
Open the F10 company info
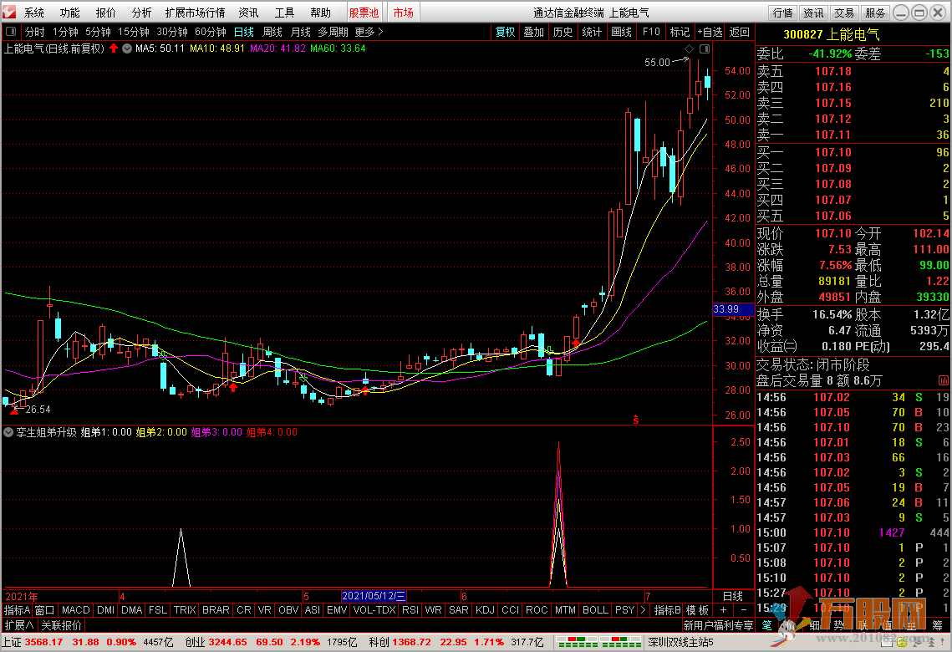pyautogui.click(x=651, y=32)
